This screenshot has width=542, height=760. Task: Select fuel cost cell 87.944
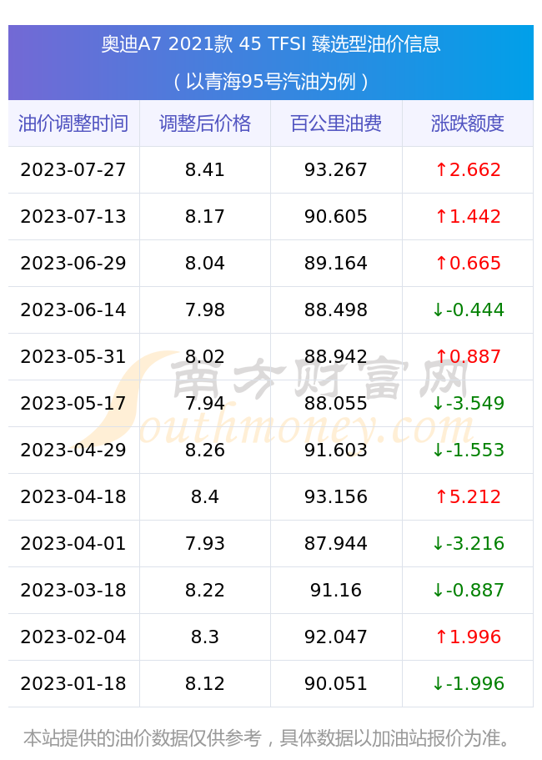tap(336, 543)
